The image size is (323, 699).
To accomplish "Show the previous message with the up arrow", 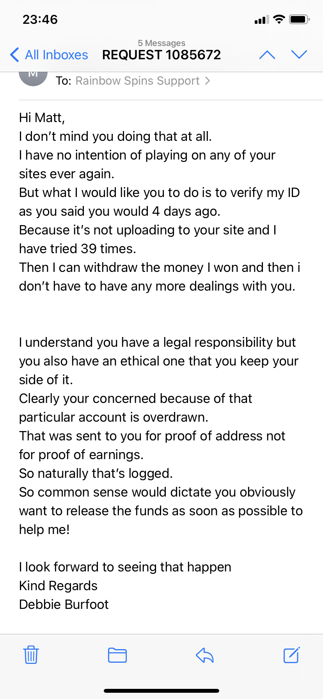I will pos(267,55).
